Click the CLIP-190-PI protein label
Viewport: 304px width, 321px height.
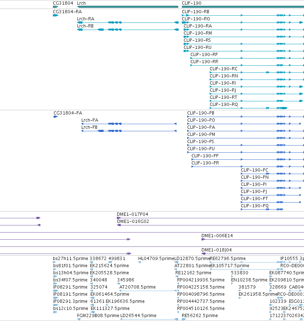pos(254,184)
